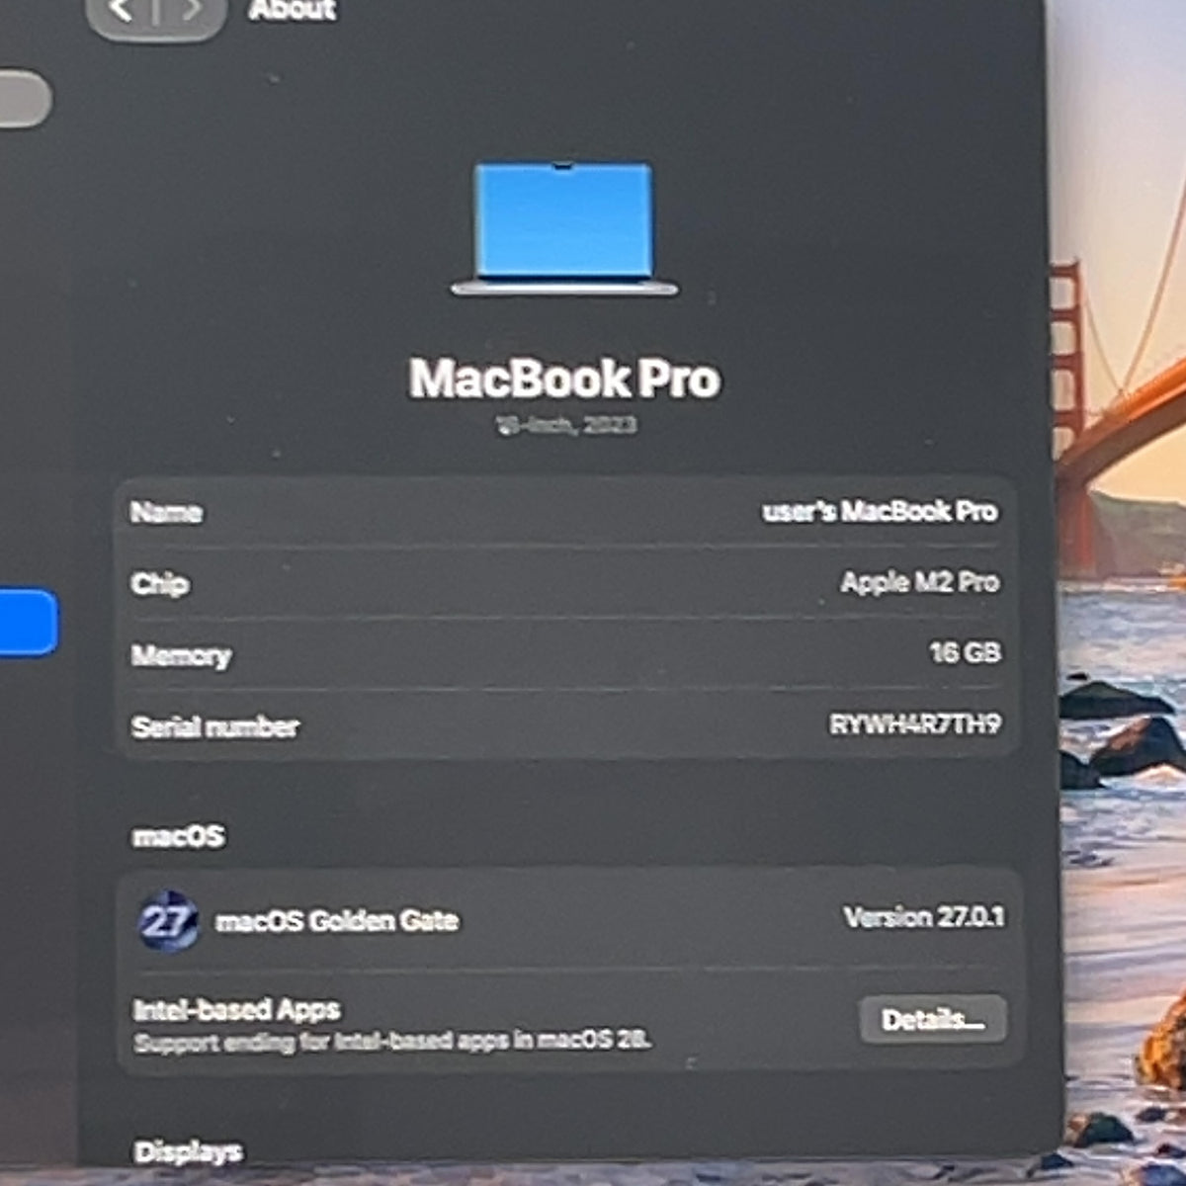
Task: Select the 16 GB memory value
Action: click(965, 652)
